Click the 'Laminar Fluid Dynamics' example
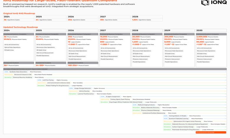230x138 pixels. [x=86, y=94]
